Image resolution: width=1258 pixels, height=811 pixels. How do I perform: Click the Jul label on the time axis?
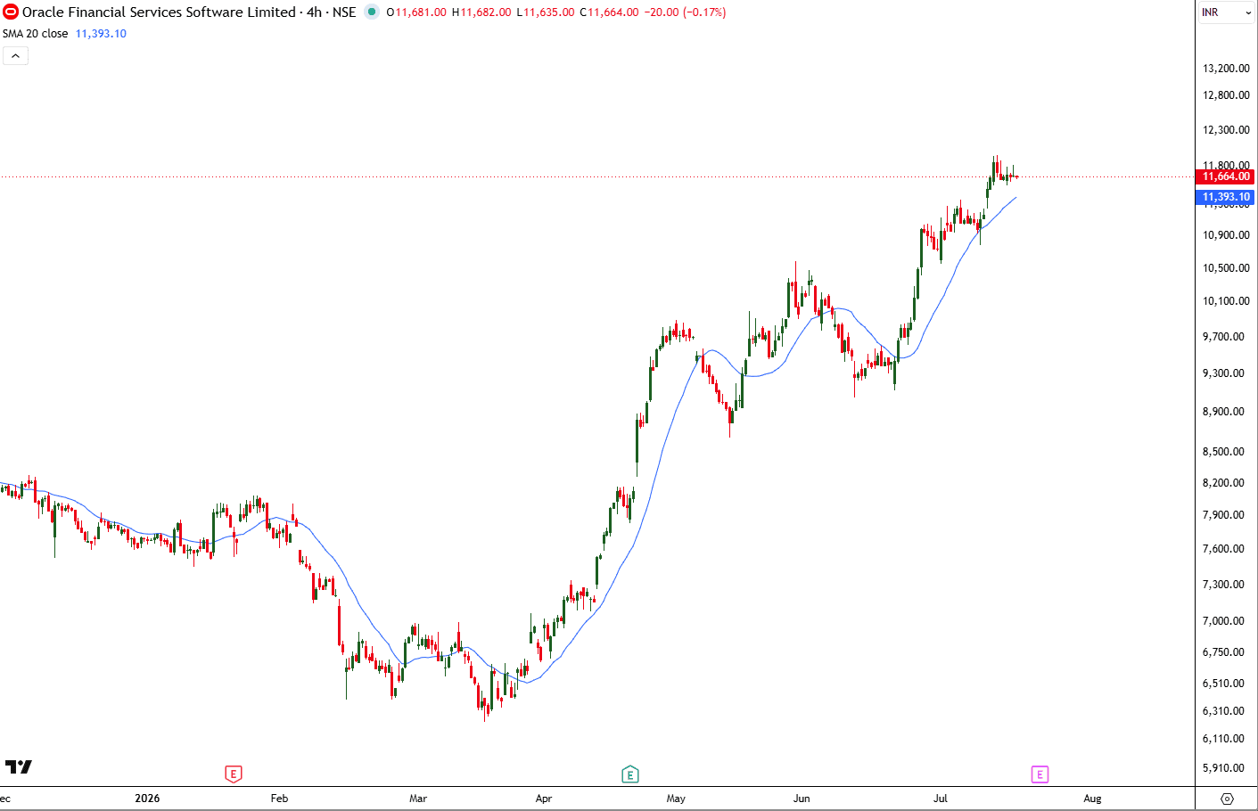pyautogui.click(x=941, y=799)
